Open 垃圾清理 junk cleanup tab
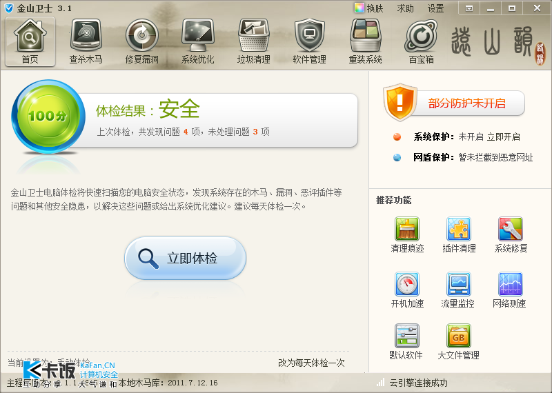This screenshot has height=393, width=552. (x=253, y=41)
